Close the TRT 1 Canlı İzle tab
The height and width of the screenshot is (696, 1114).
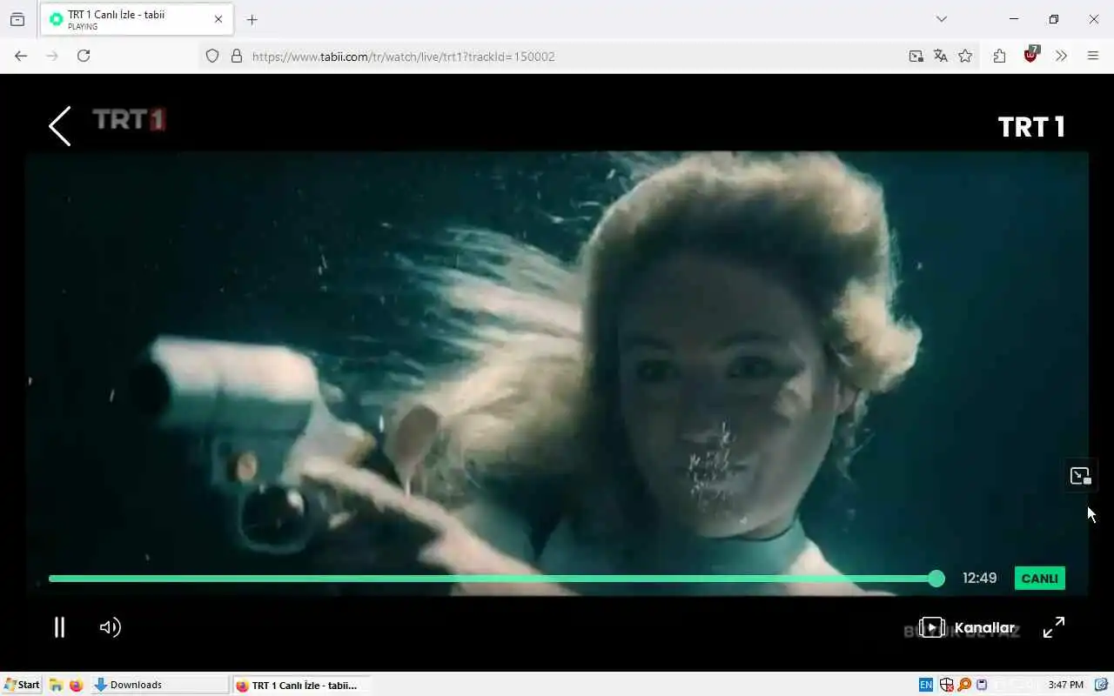(218, 19)
